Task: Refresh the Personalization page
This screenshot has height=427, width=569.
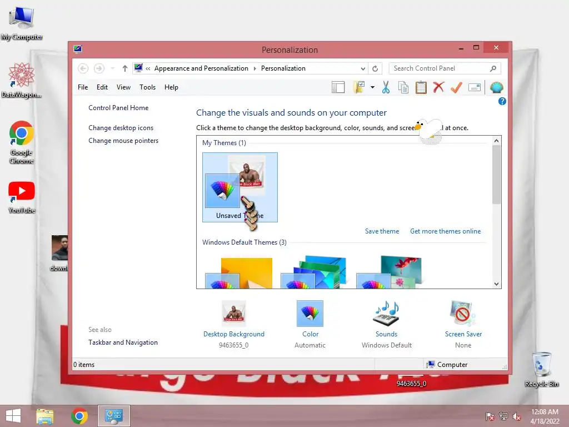Action: (375, 68)
